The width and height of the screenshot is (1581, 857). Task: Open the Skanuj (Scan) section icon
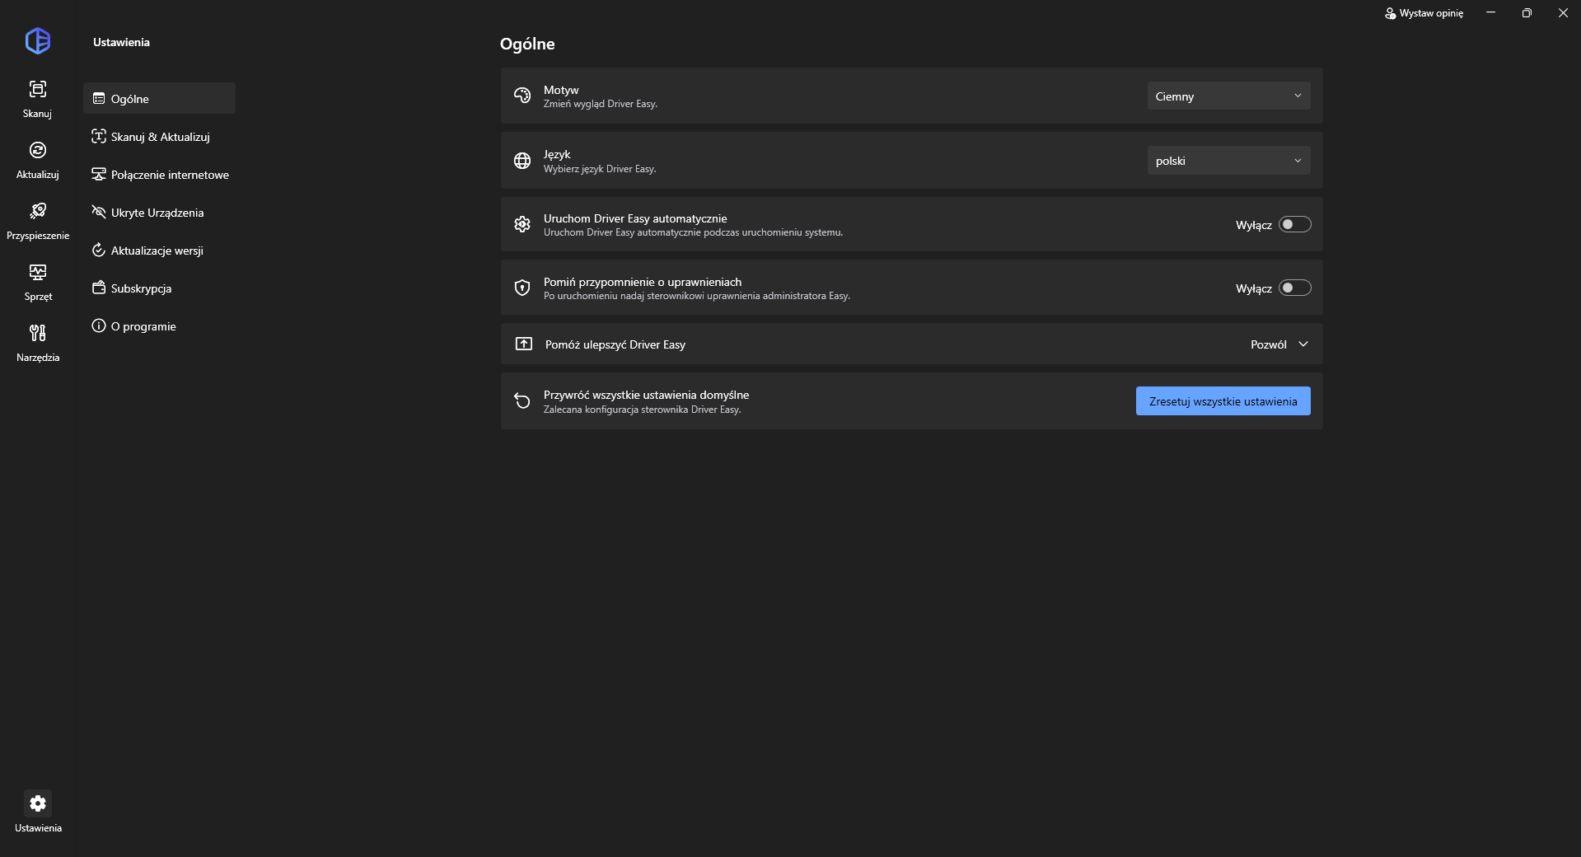[x=38, y=89]
